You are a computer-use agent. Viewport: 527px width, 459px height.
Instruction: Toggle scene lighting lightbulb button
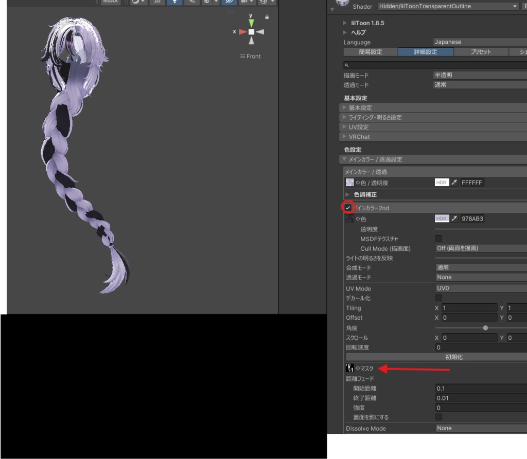[x=174, y=2]
